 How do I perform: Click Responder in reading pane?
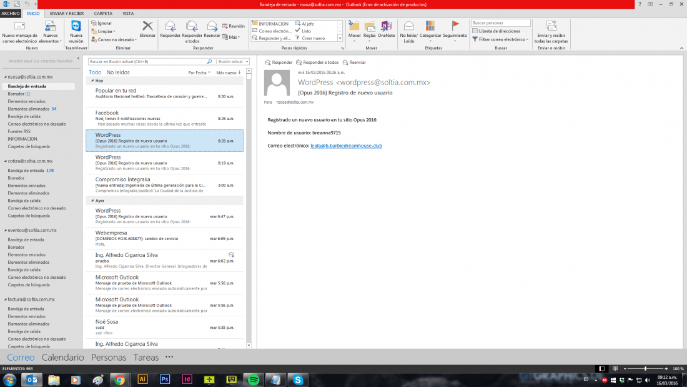tap(279, 63)
